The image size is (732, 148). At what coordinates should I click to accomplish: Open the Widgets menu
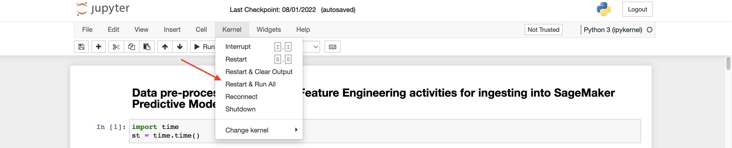click(269, 29)
